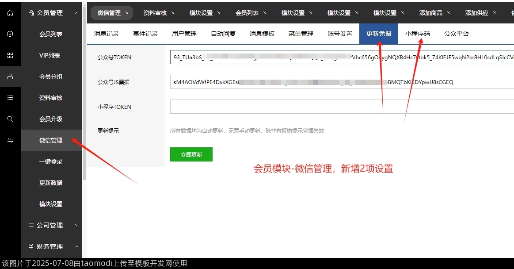Switch to the 添加商品 tab at the top
Viewport: 514px width, 269px height.
[x=431, y=13]
